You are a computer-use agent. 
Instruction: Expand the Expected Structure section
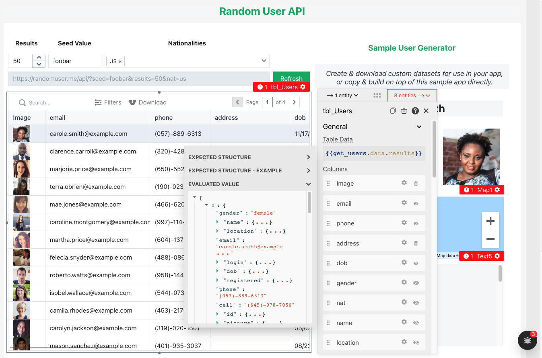308,157
